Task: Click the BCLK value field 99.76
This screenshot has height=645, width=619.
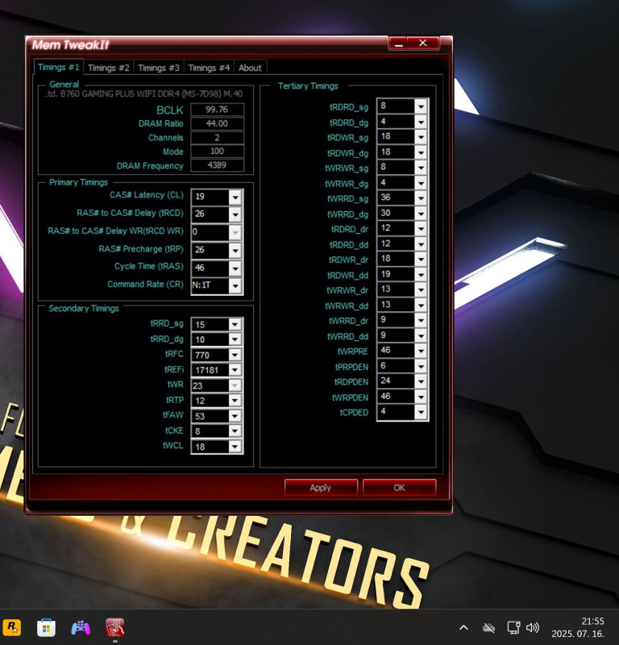Action: tap(217, 110)
